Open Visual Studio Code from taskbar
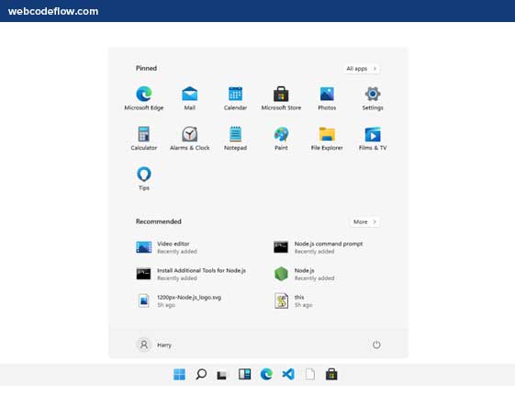Viewport: 515px width, 396px height. tap(288, 374)
